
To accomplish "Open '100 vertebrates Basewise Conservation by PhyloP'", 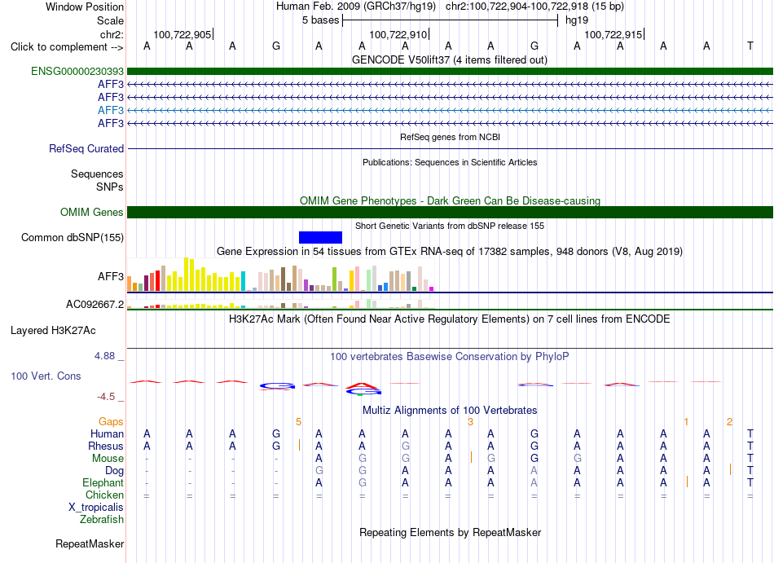I will point(450,357).
